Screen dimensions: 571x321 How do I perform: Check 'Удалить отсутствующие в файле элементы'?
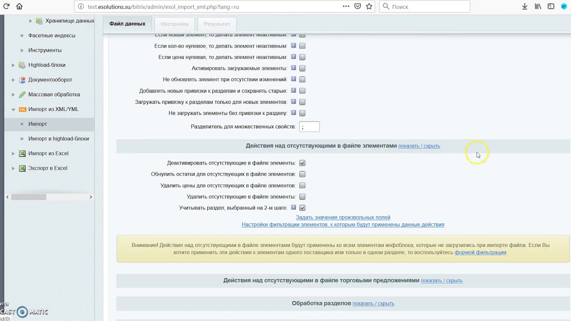click(302, 197)
